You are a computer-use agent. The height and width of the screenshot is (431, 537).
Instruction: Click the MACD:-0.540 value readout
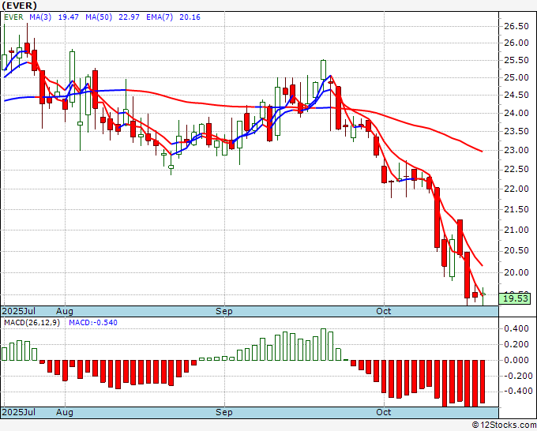click(x=93, y=323)
